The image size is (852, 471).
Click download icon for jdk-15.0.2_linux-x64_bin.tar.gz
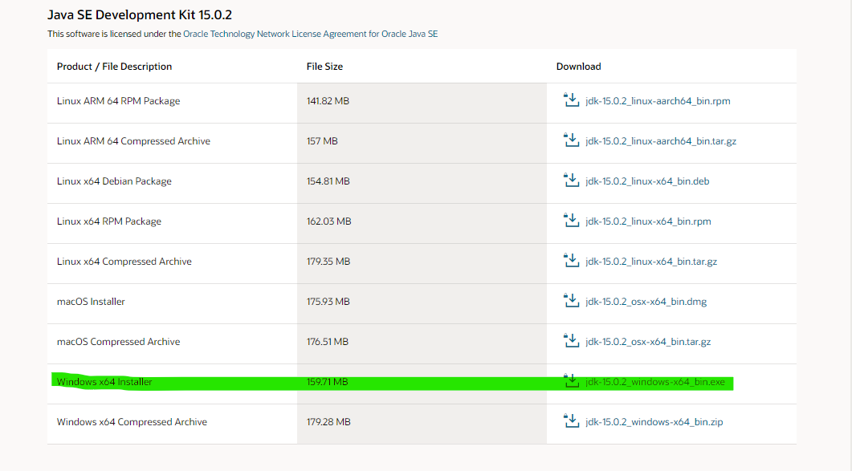coord(571,261)
